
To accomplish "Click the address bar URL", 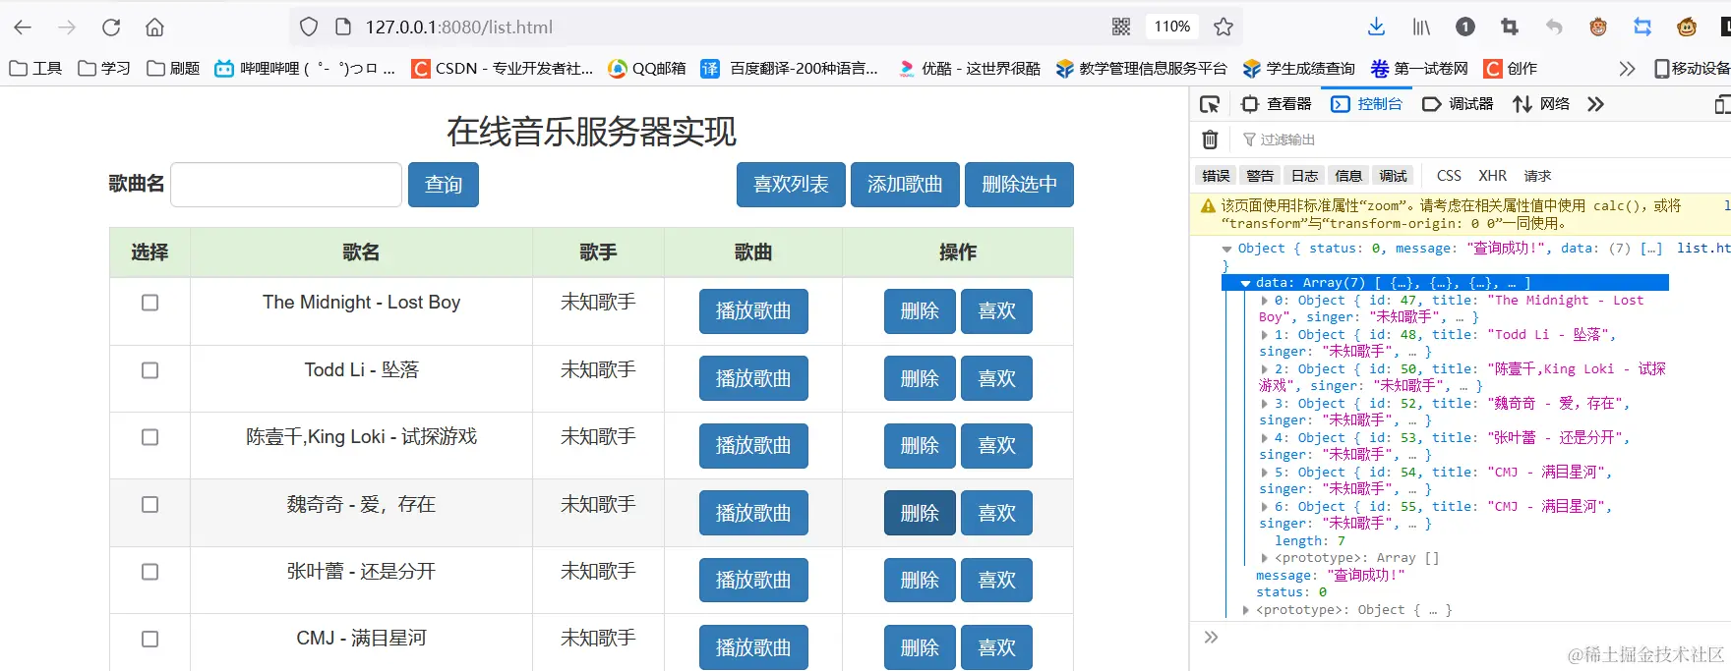I will [x=459, y=28].
